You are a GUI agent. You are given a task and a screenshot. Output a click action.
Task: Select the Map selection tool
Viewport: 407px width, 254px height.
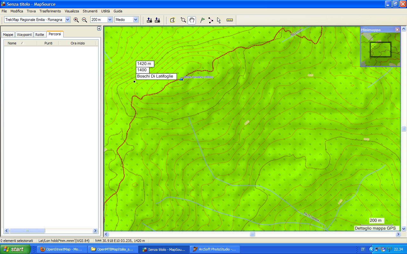172,20
